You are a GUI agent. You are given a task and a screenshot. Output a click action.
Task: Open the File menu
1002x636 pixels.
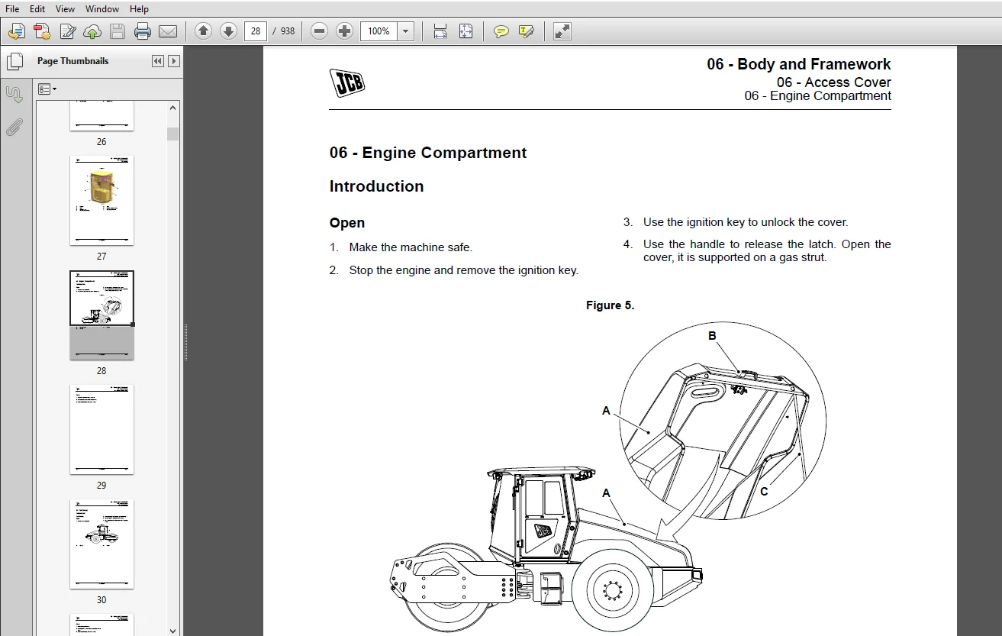coord(12,9)
